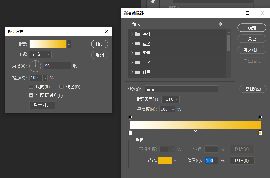Select left opacity stop above gradient bar
This screenshot has height=178, width=270.
(x=130, y=117)
